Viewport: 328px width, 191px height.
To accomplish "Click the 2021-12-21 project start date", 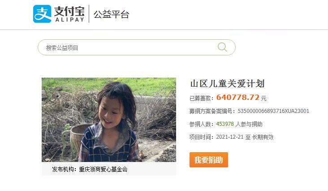I will click(230, 137).
